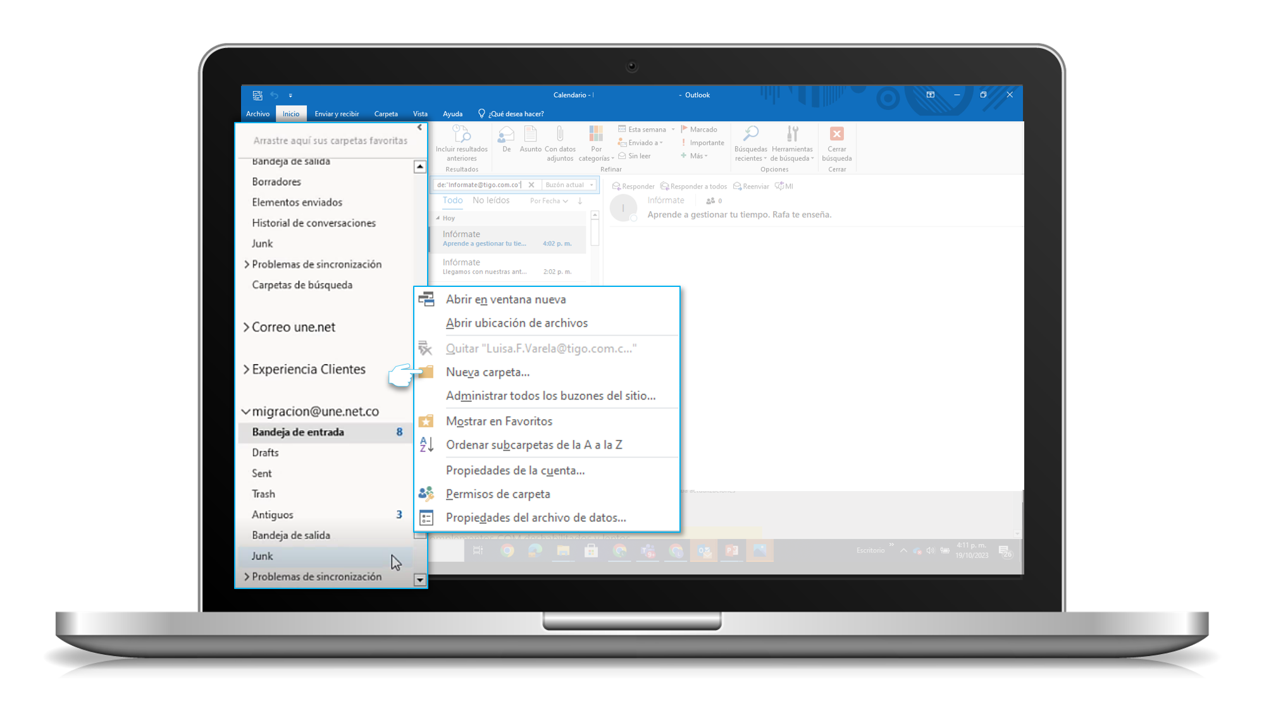Select the Todo filter tab

point(452,200)
